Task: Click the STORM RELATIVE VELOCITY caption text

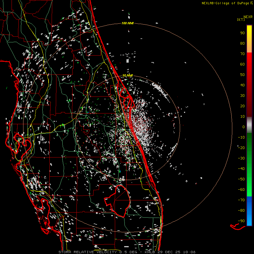Action: coord(87,252)
